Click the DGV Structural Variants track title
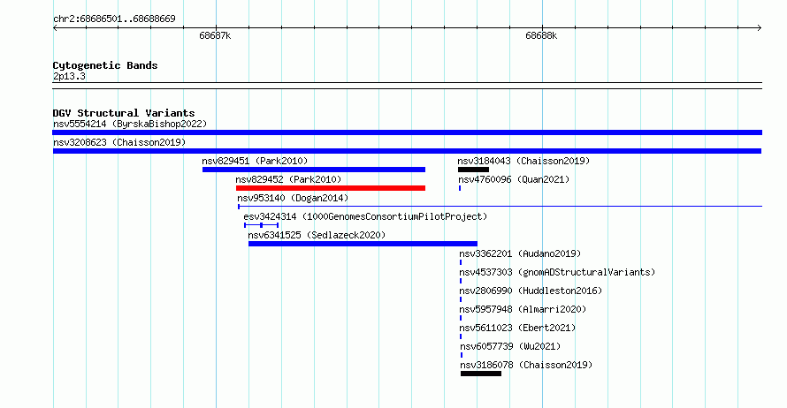787x408 pixels. (124, 113)
